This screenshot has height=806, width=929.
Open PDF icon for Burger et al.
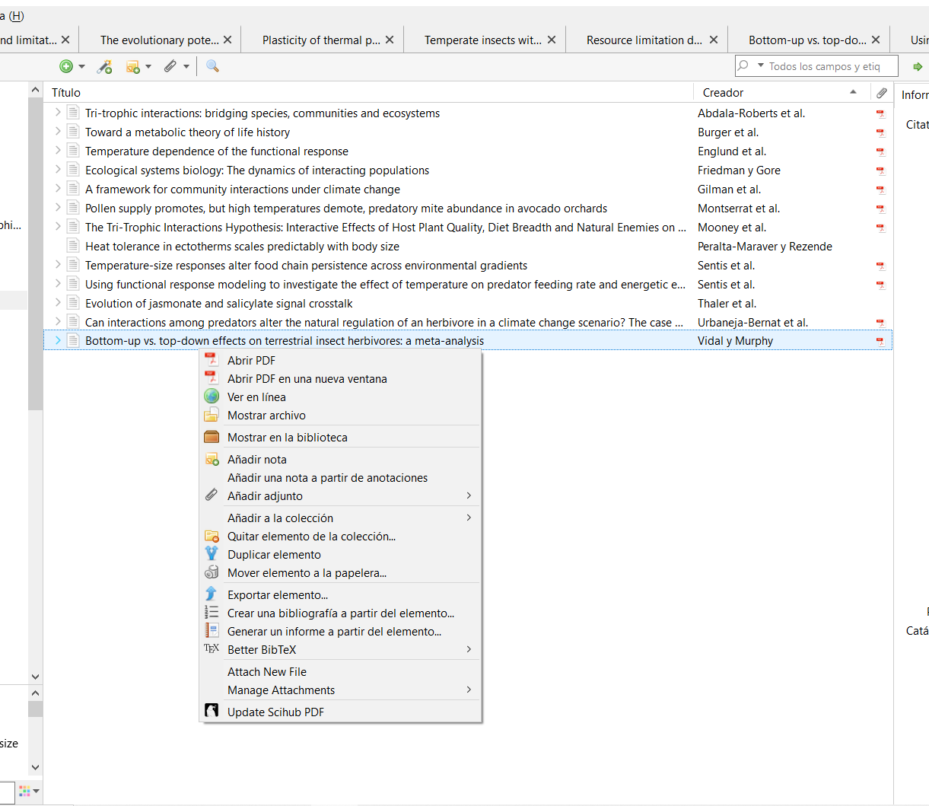(880, 133)
